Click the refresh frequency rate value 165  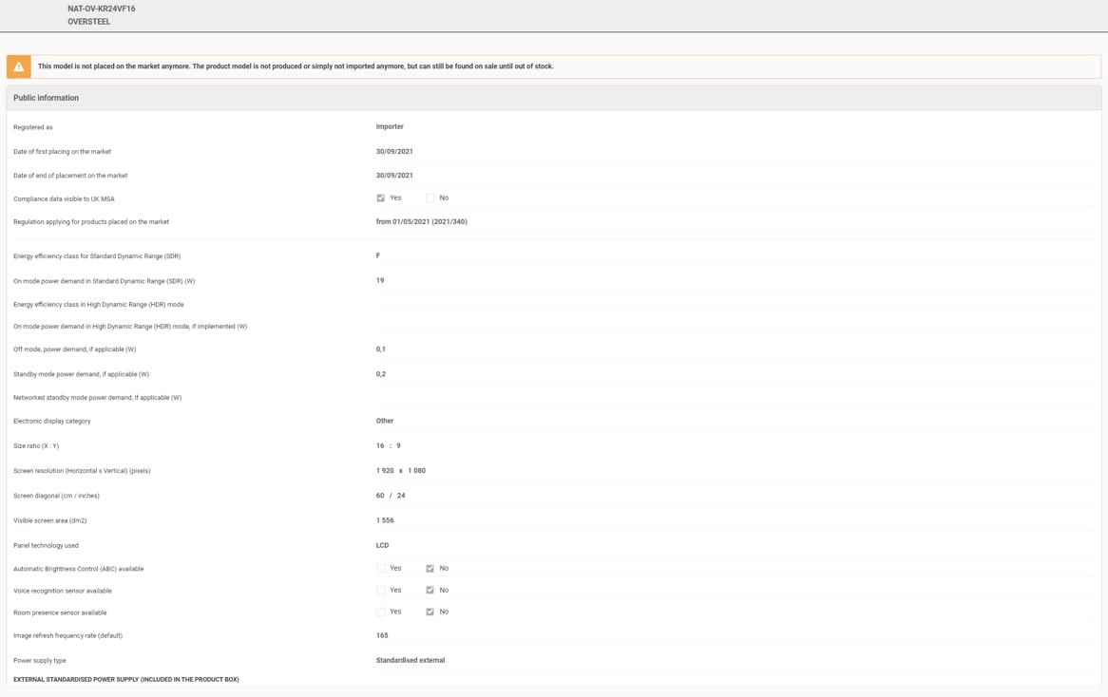tap(382, 635)
